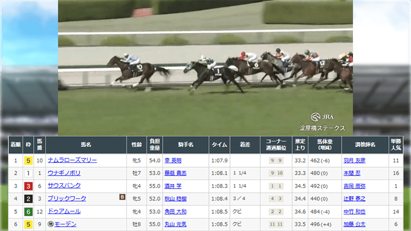Click corner position box 4 in ブリックワーク row
This screenshot has width=411, height=231.
pyautogui.click(x=272, y=199)
